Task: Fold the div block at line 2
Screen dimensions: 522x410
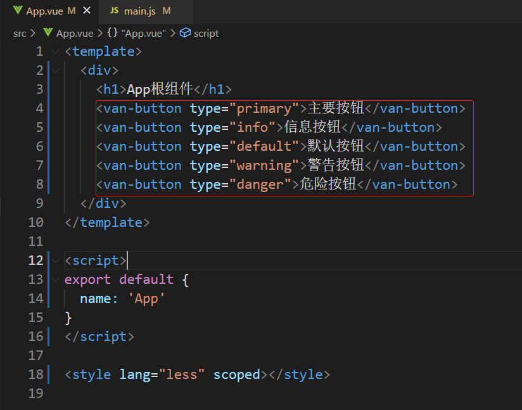Action: (55, 70)
